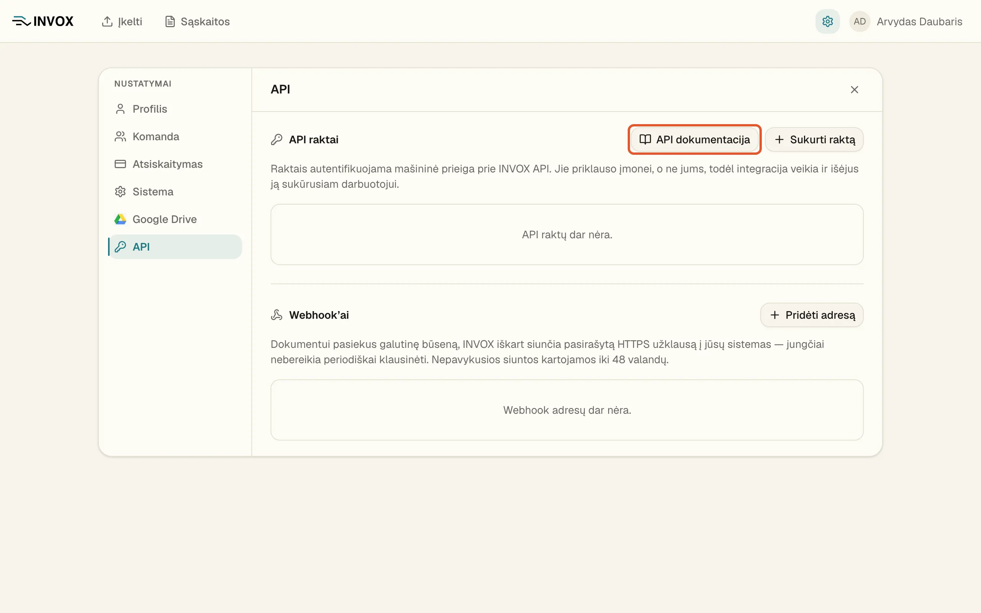
Task: Click Pridėti adresą webhook button
Action: 812,315
